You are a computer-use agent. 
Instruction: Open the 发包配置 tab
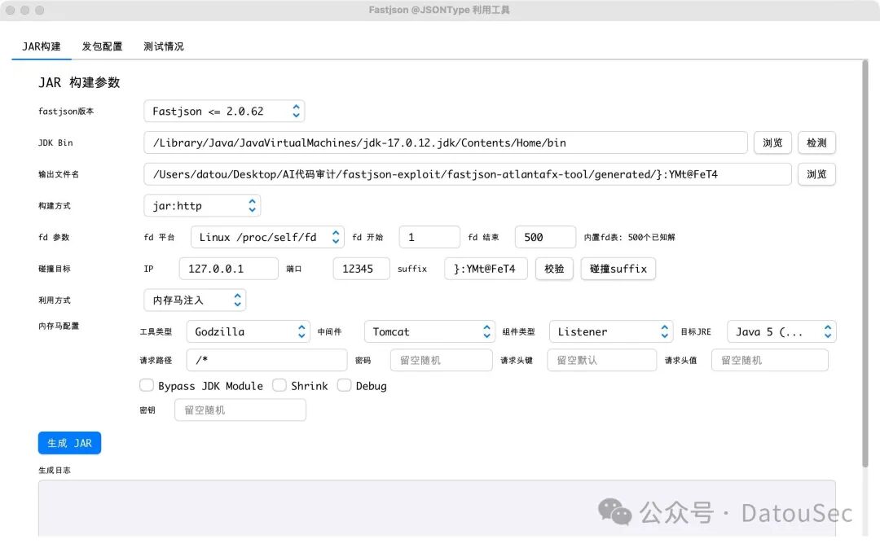[x=102, y=46]
